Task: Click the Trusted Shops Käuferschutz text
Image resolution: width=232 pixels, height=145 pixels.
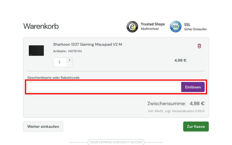Action: tap(153, 26)
